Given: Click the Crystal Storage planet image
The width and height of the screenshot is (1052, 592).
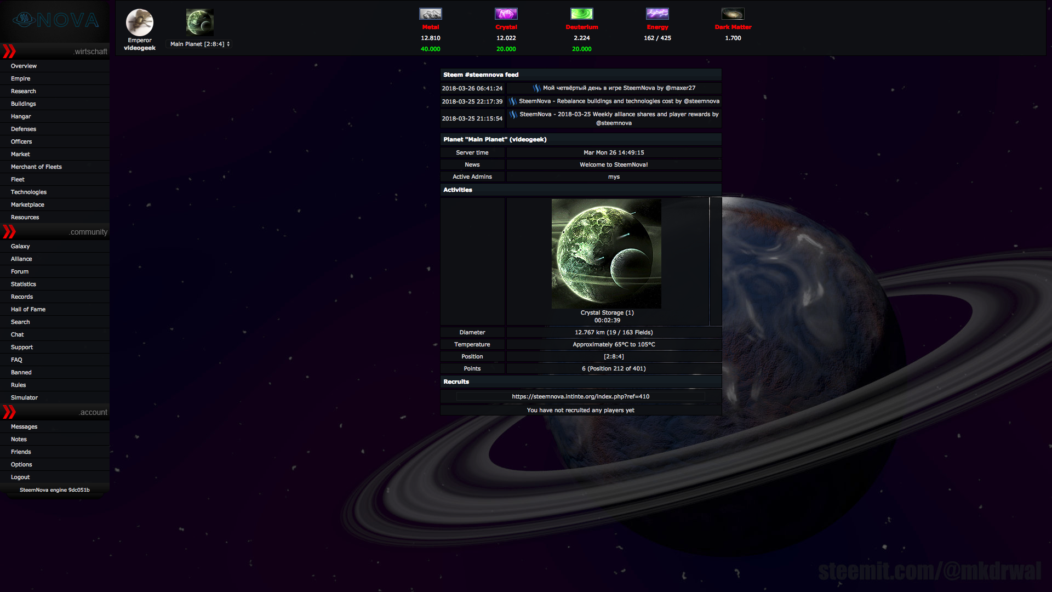Looking at the screenshot, I should (x=606, y=253).
